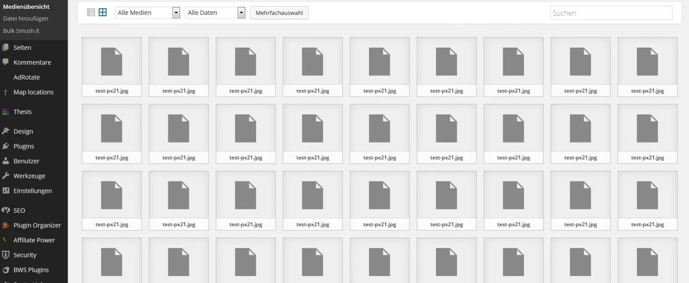Open the Seiten pages icon
The width and height of the screenshot is (689, 283).
click(6, 47)
